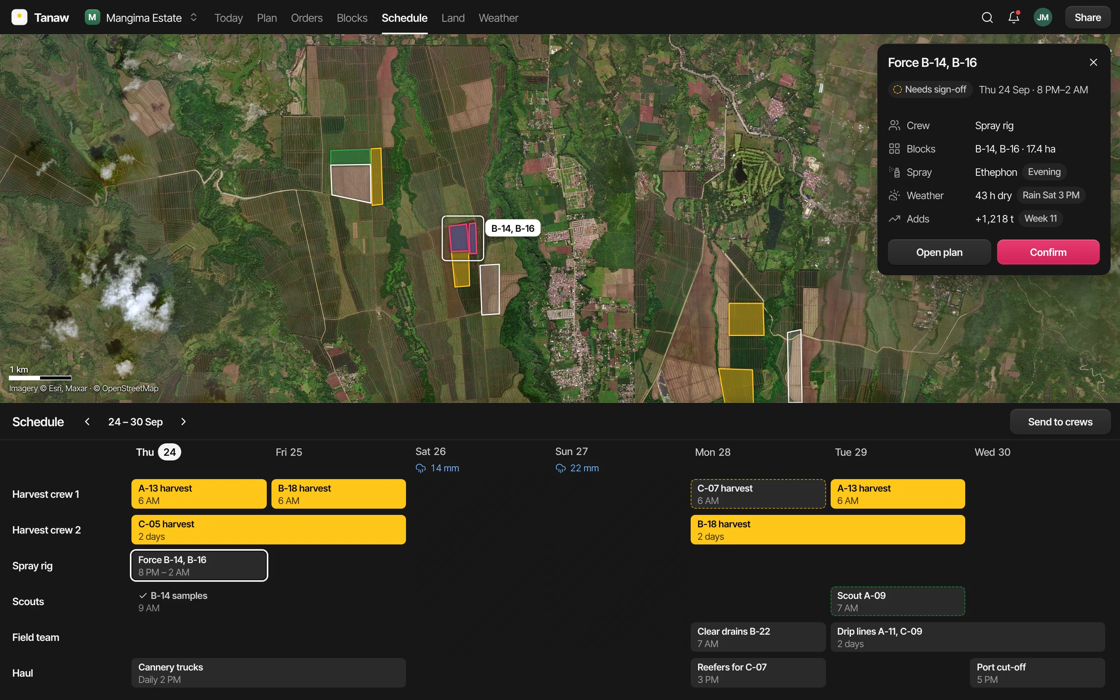Open the JM user avatar
The image size is (1120, 700).
[1043, 17]
